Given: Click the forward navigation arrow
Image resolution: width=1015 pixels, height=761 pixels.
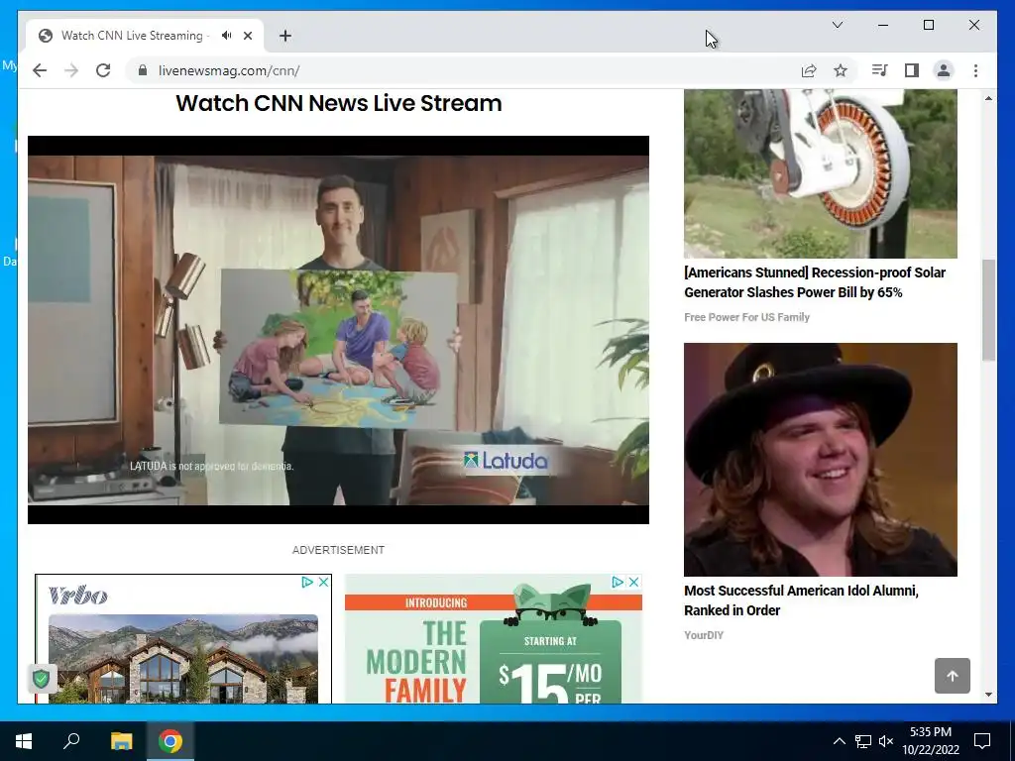Looking at the screenshot, I should (x=71, y=70).
